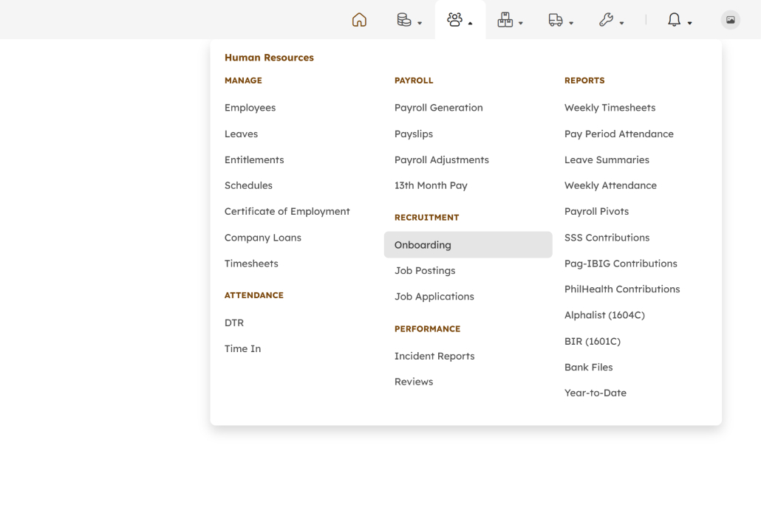Open Pay Period Attendance report
This screenshot has height=513, width=761.
click(x=619, y=134)
